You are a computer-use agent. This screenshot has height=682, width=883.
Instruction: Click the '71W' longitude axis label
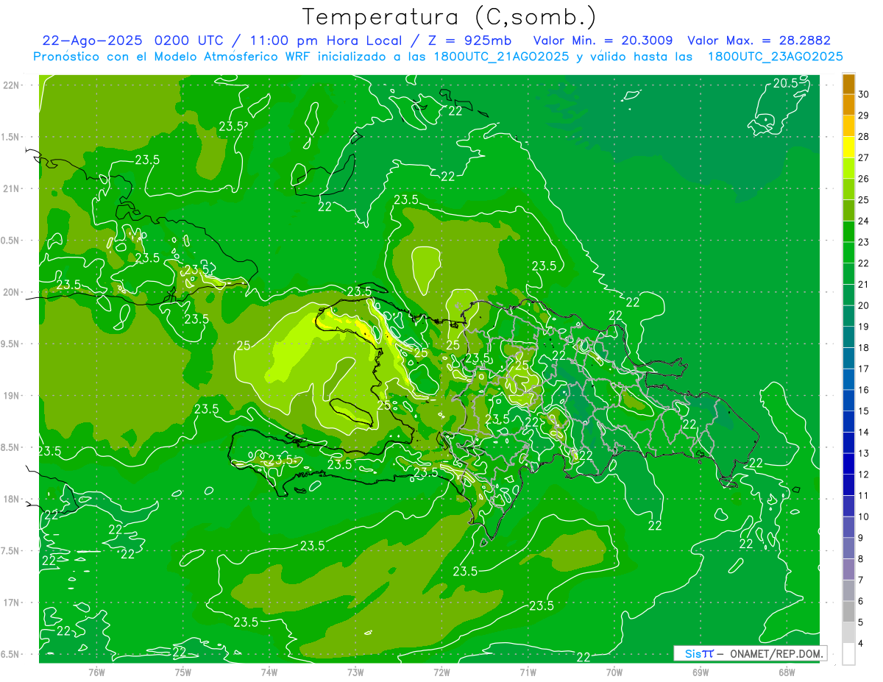pos(528,672)
